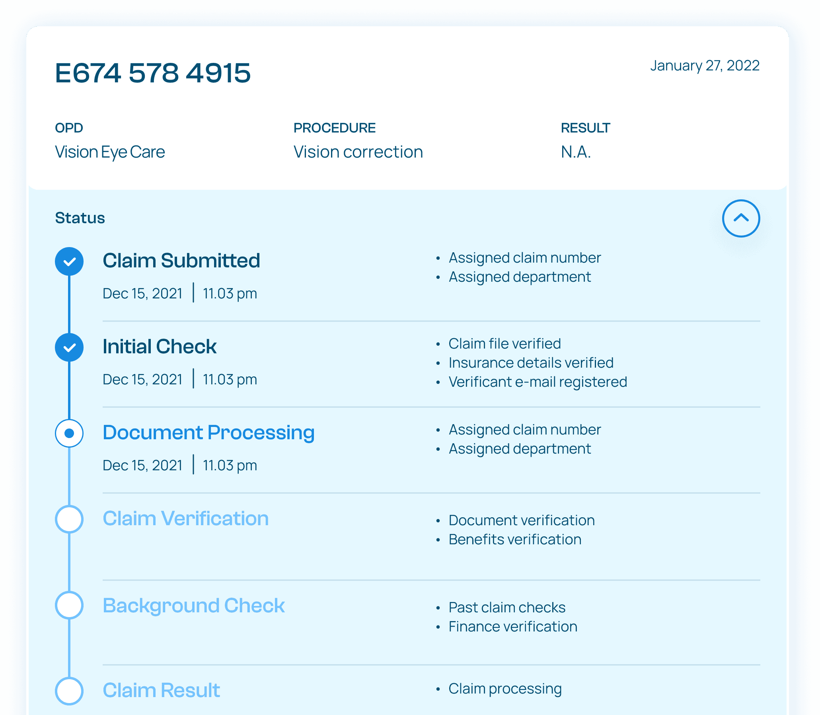This screenshot has height=715, width=820.
Task: Click the Verificant e-mail registered item
Action: tap(538, 382)
